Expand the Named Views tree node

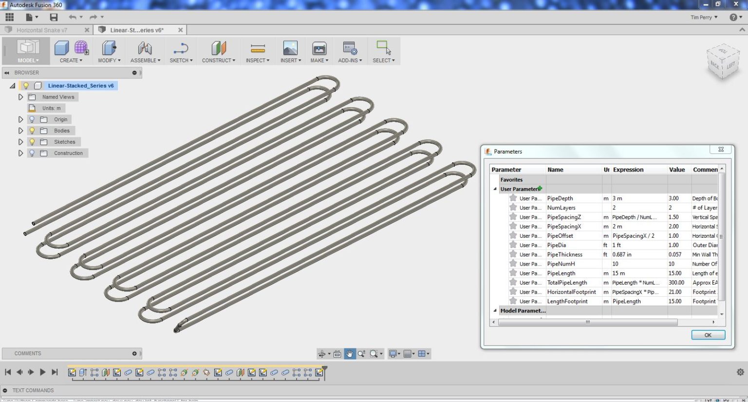point(20,97)
